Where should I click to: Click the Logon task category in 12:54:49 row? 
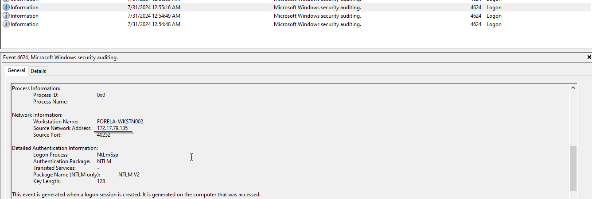click(494, 16)
